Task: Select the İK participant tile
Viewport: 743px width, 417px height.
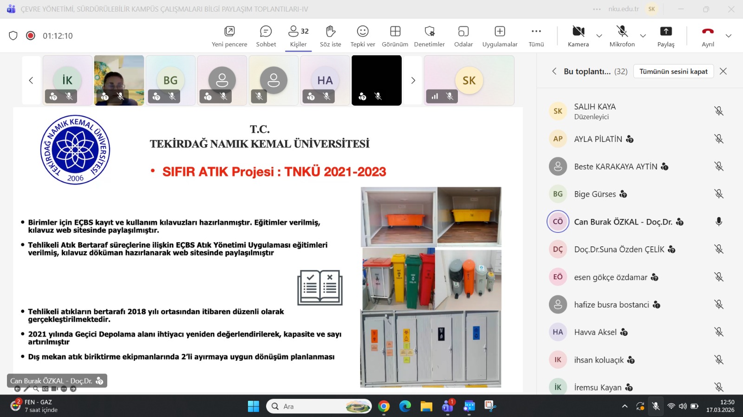Action: click(68, 80)
